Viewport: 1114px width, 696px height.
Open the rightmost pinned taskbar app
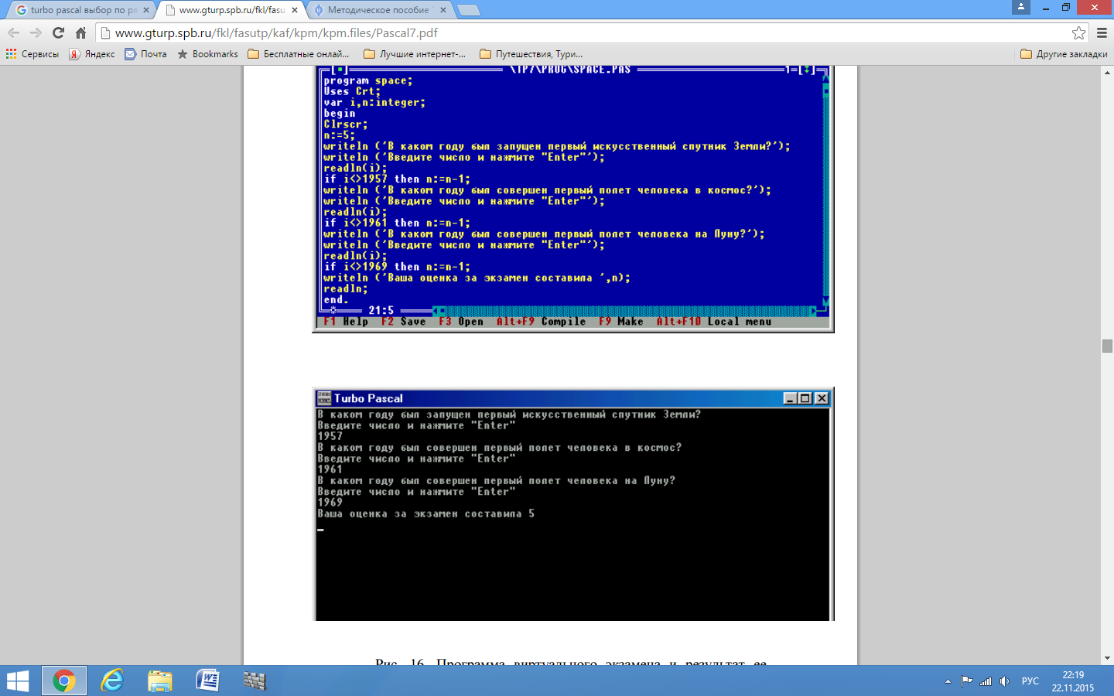(x=255, y=681)
